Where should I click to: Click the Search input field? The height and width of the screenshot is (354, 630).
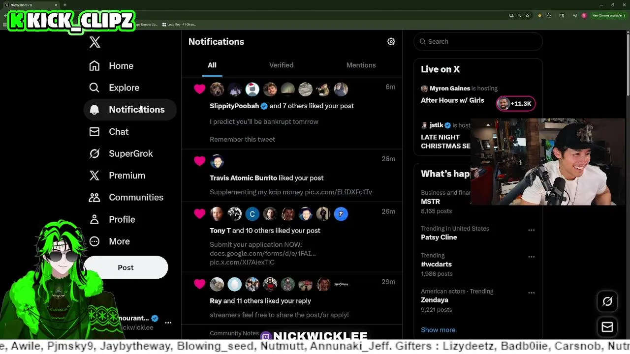pos(478,42)
